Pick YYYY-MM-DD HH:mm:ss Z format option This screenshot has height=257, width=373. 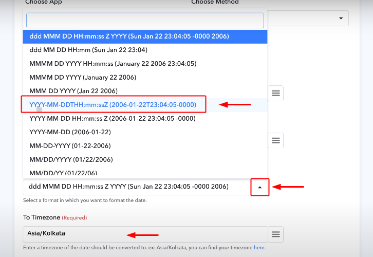point(145,119)
